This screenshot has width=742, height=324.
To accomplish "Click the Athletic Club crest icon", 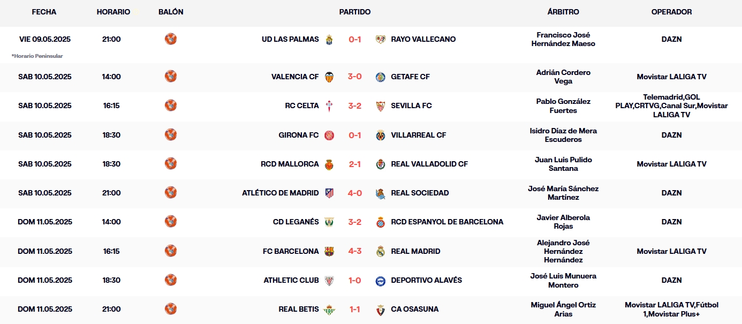I will coord(329,280).
